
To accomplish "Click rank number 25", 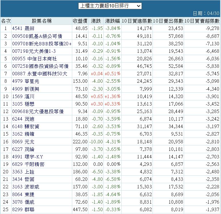I will click(x=6, y=209).
